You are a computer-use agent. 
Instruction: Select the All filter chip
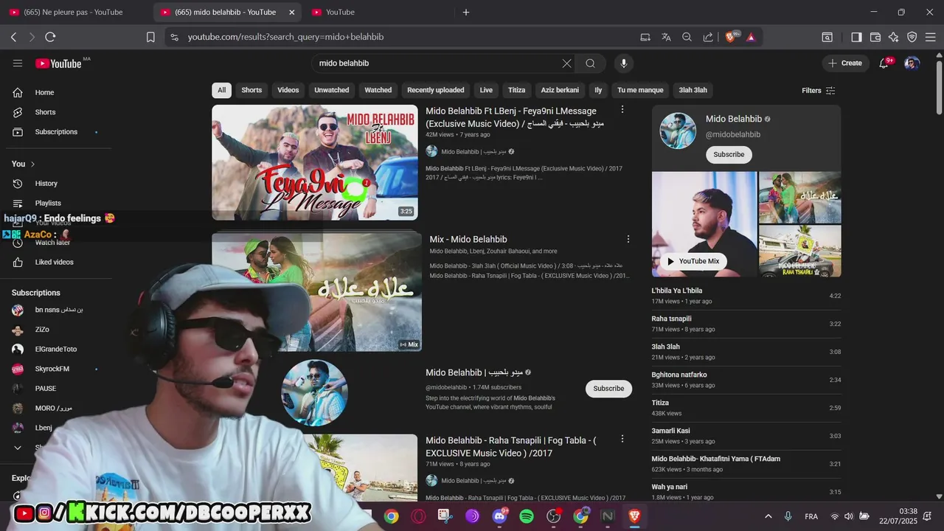tap(221, 90)
